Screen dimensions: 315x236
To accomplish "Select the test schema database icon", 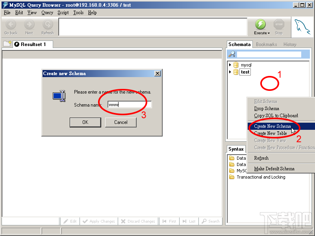I will pos(237,72).
